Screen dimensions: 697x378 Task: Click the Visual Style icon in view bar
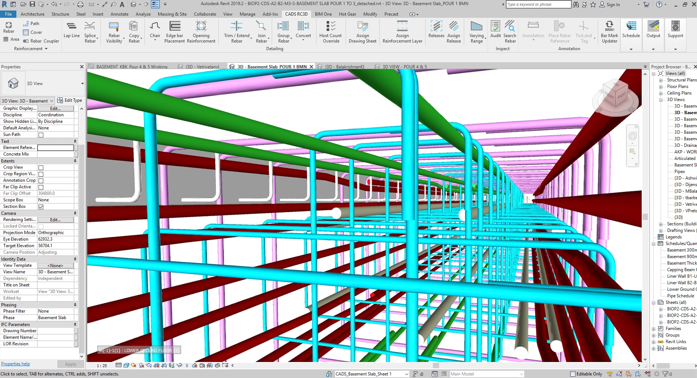point(126,365)
